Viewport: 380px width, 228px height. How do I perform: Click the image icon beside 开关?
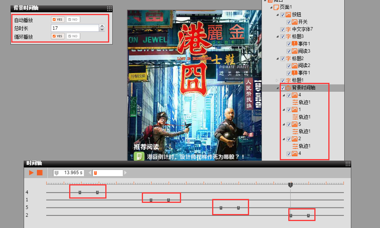point(295,22)
